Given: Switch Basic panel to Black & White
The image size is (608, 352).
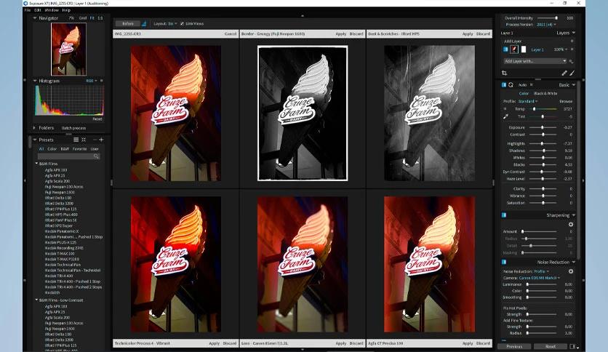Looking at the screenshot, I should click(x=545, y=93).
